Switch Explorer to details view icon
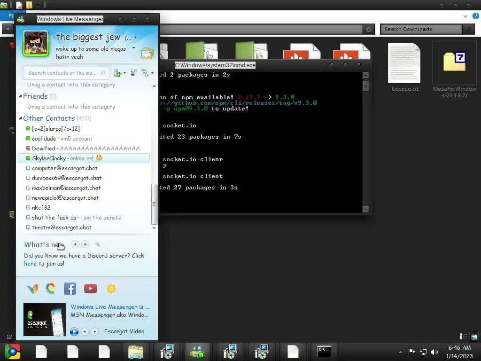This screenshot has height=361, width=481. (463, 337)
